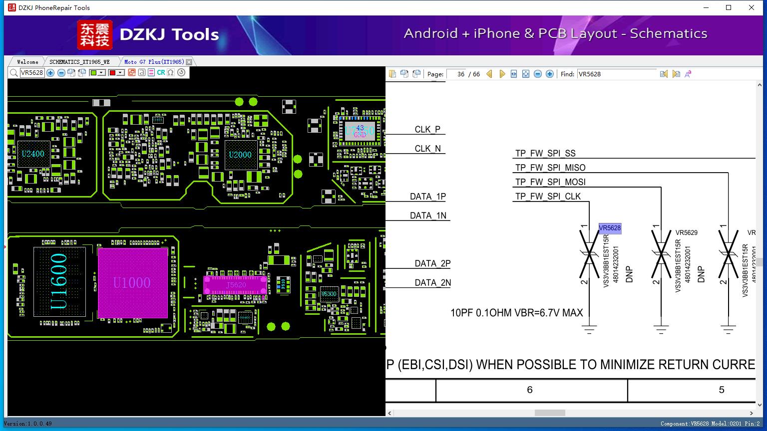Image resolution: width=767 pixels, height=431 pixels.
Task: Click the Component:VR5628 status bar text
Action: click(710, 424)
